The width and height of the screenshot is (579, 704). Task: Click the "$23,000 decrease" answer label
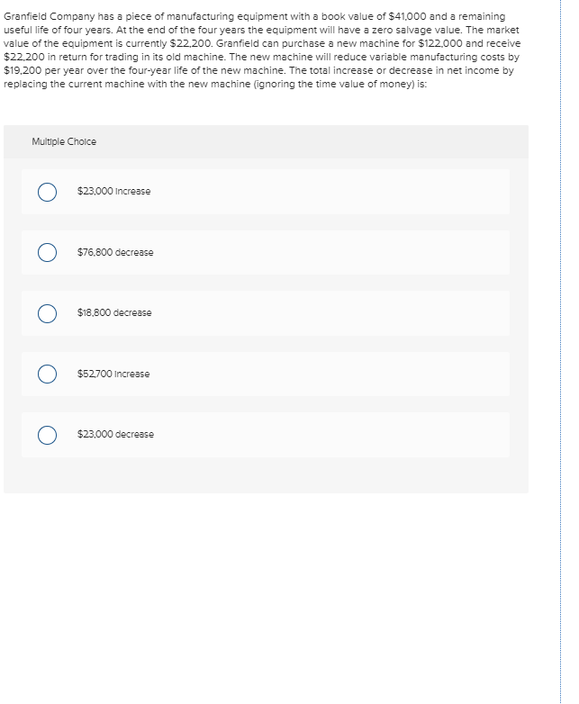tap(115, 434)
